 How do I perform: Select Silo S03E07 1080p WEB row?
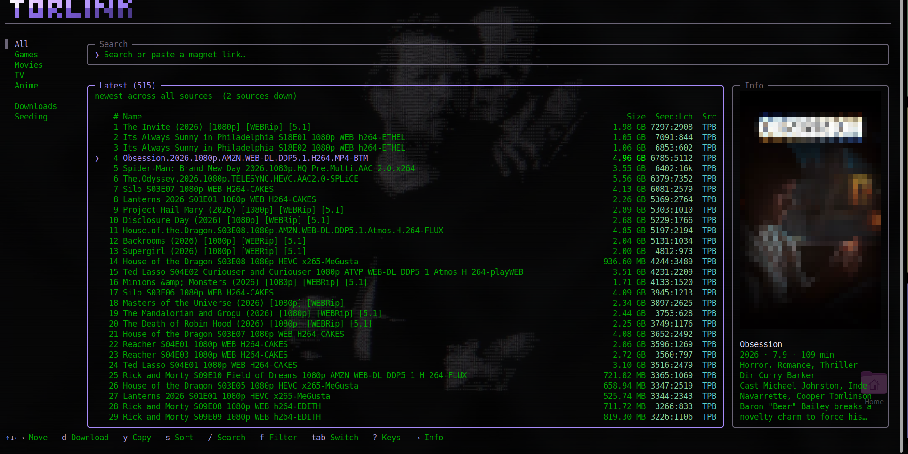point(405,189)
